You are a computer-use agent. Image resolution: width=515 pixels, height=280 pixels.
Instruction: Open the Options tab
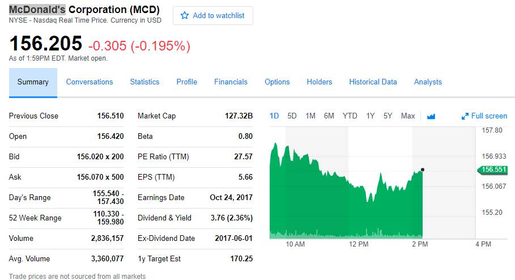click(277, 82)
